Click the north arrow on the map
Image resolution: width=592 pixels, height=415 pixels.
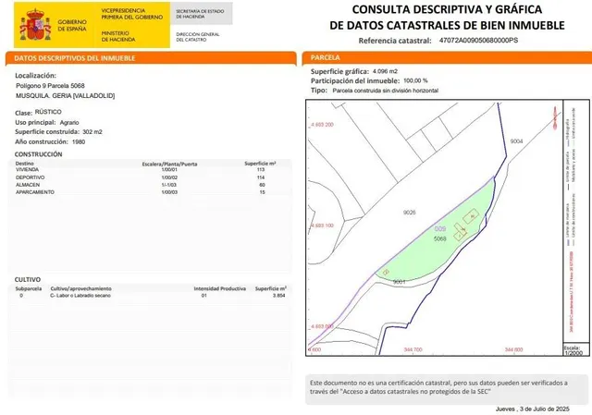click(555, 118)
